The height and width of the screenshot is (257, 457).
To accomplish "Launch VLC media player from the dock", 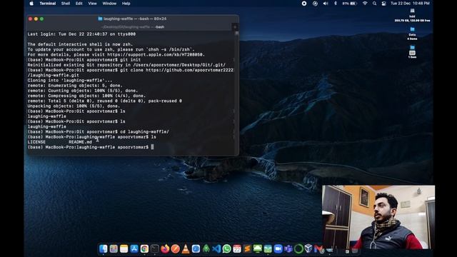I will [x=186, y=249].
